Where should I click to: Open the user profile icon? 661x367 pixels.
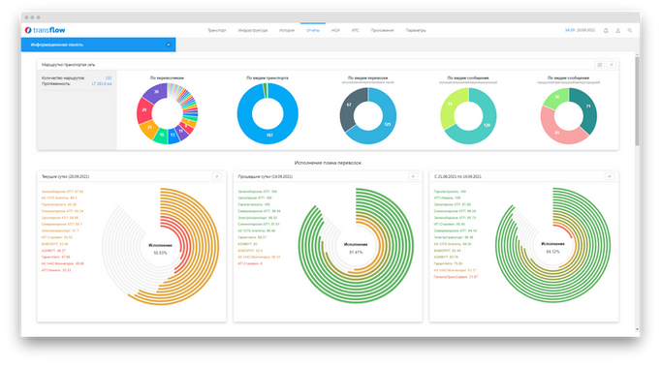click(x=618, y=30)
